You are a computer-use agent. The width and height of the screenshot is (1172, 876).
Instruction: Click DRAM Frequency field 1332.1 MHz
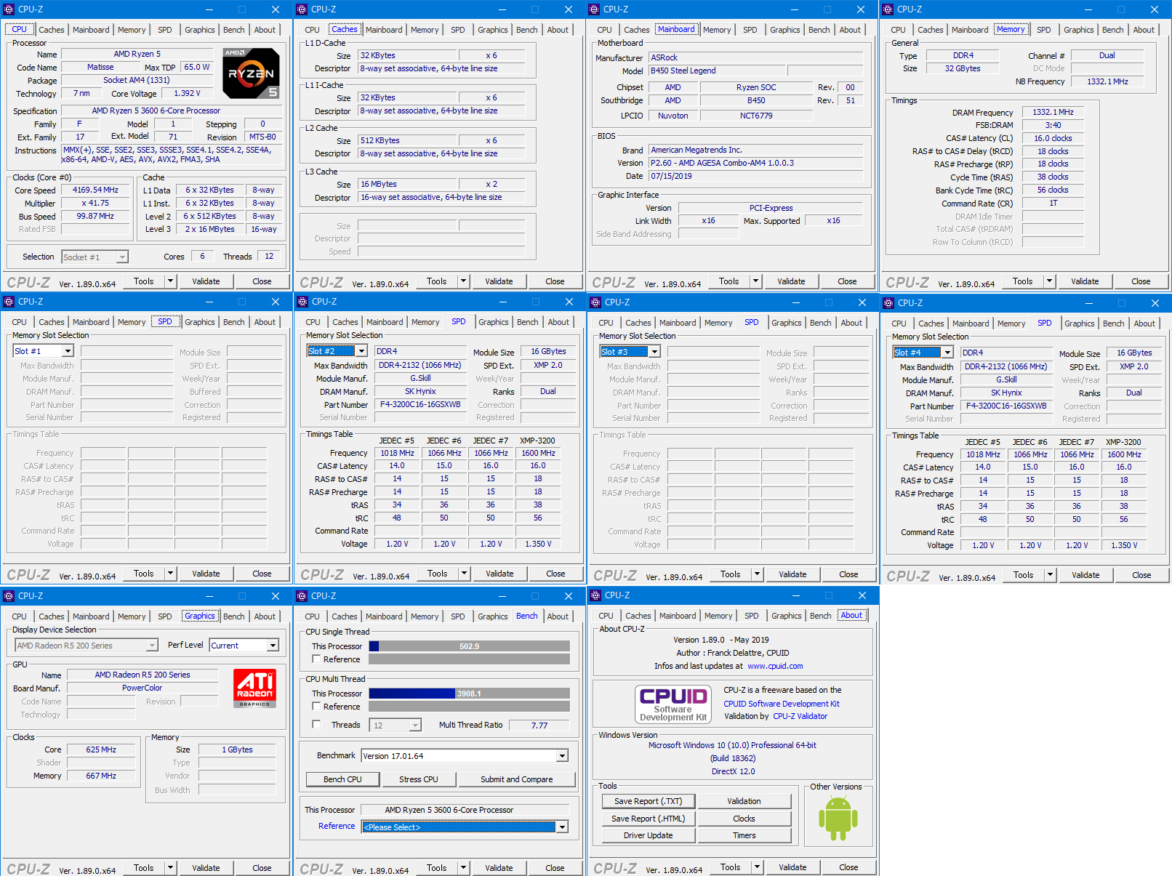tap(1053, 112)
